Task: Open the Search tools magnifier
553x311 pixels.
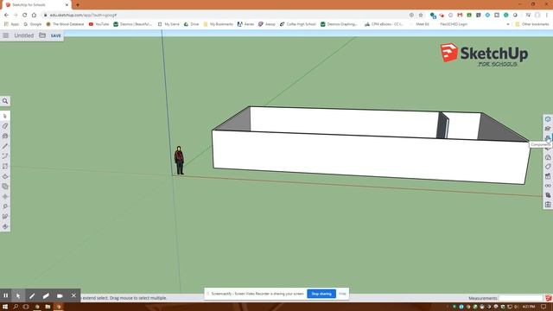Action: click(x=5, y=101)
